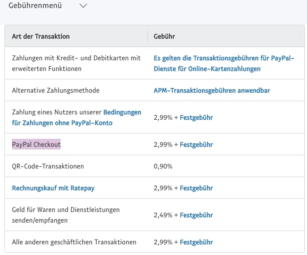Image resolution: width=307 pixels, height=255 pixels.
Task: Follow the 'Bedingungen für Zahlungen ohne PayPal-Konto' link
Action: (x=76, y=118)
